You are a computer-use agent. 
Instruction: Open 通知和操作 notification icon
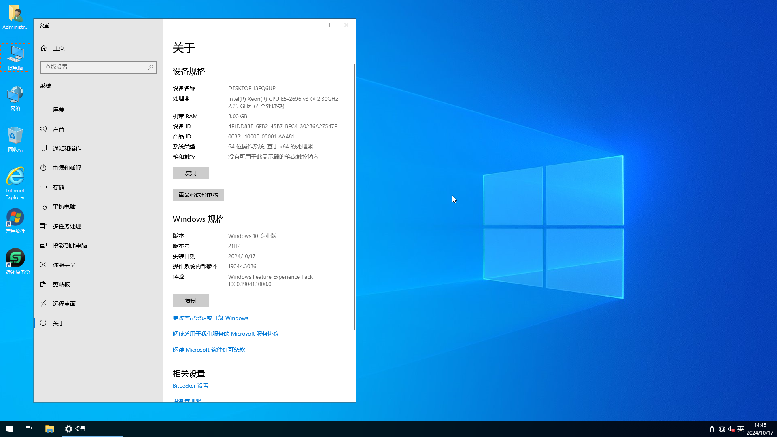(x=43, y=148)
